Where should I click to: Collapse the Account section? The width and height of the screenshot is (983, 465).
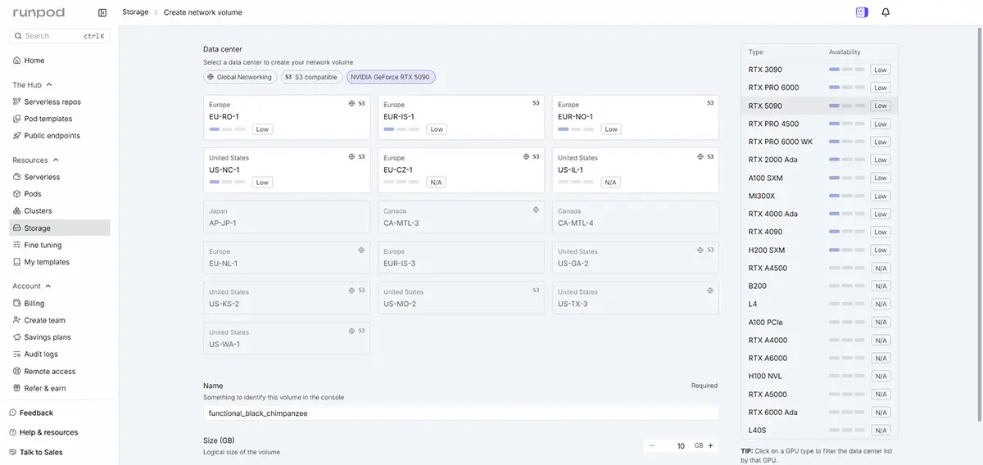click(48, 287)
